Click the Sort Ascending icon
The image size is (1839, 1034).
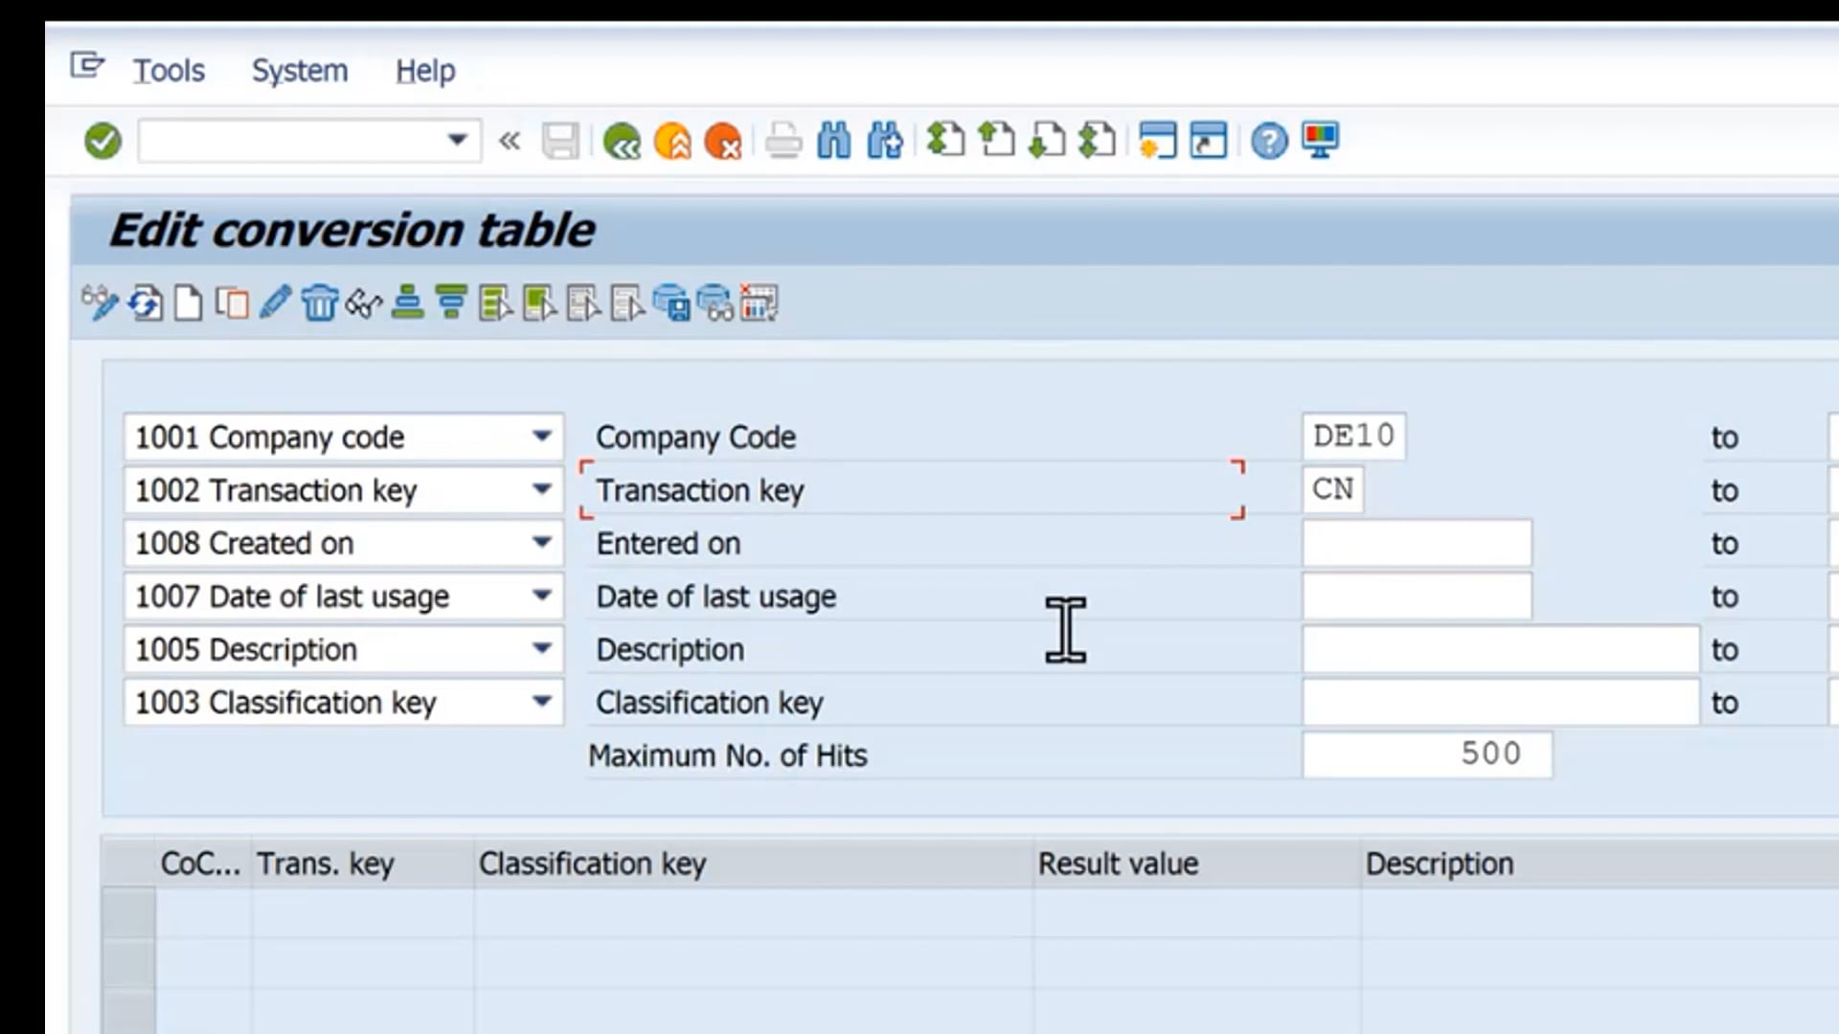coord(408,303)
